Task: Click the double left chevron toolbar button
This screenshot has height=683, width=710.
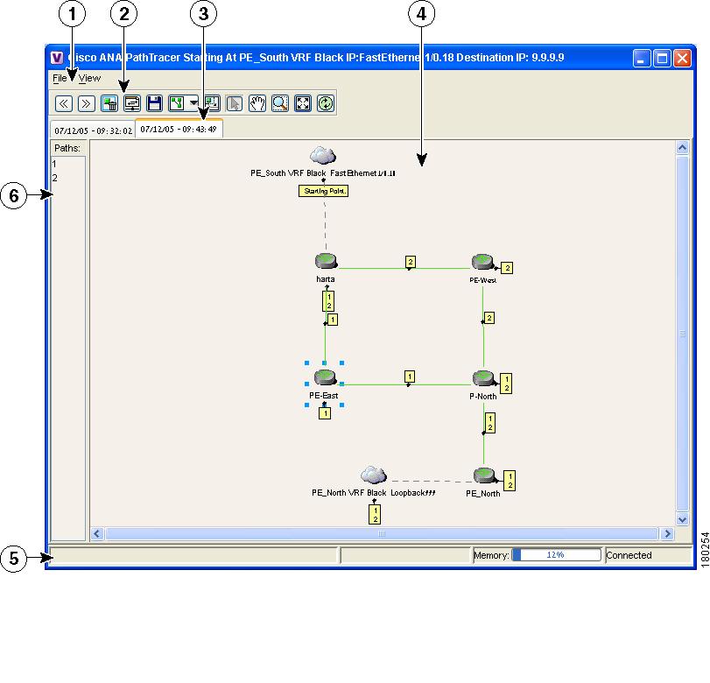Action: [63, 103]
